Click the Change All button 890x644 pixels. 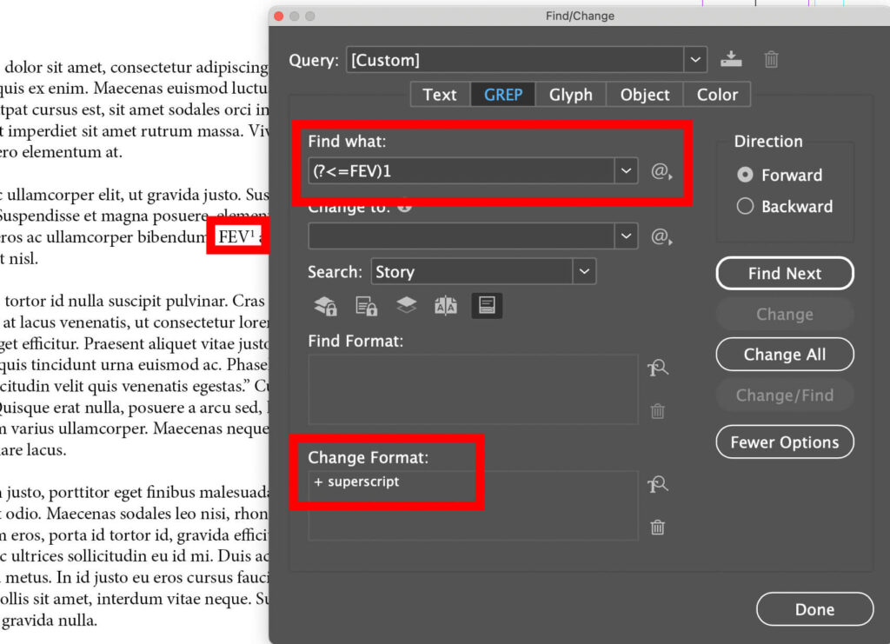[784, 355]
